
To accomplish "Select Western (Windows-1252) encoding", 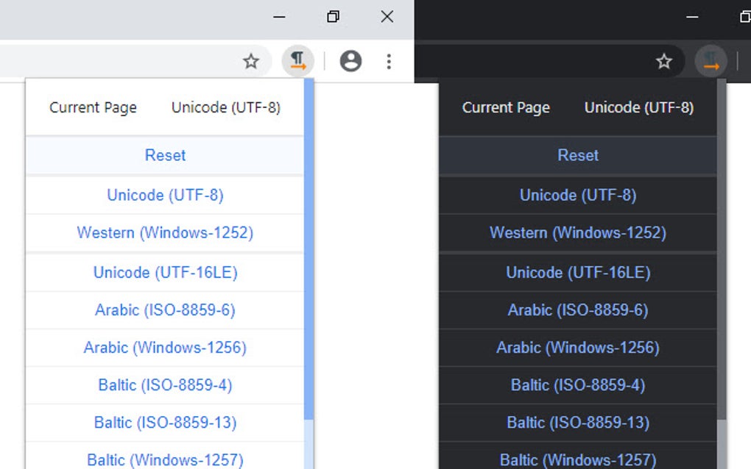I will [165, 233].
